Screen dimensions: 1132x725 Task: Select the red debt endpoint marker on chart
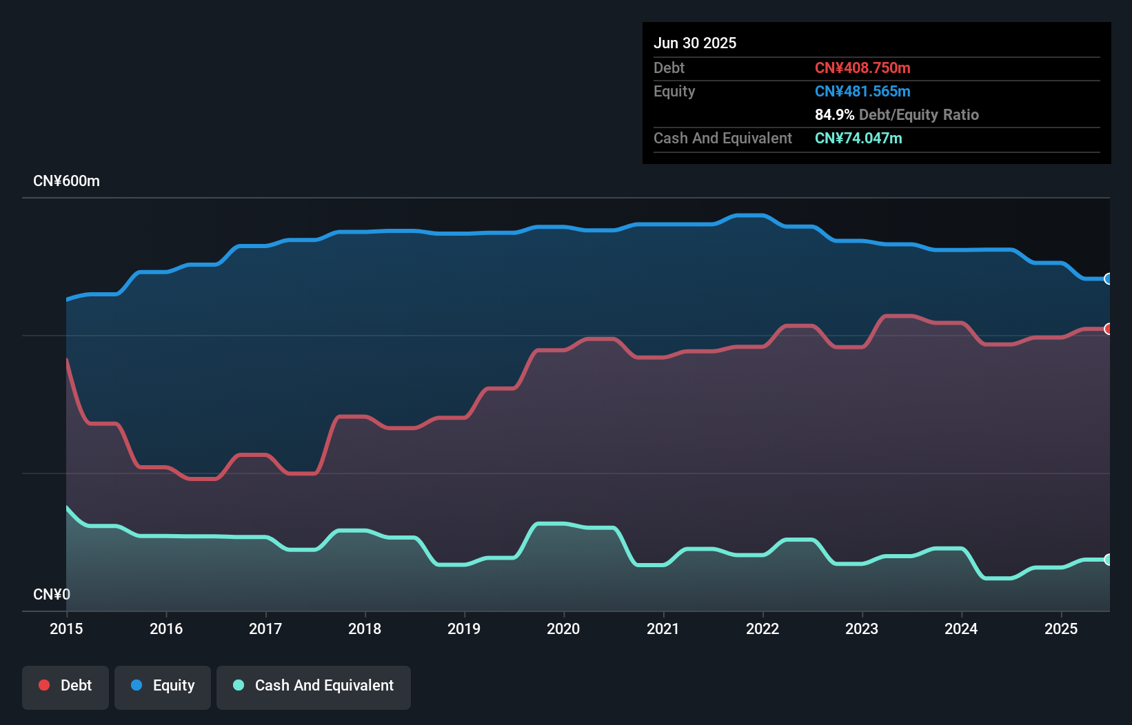1108,329
